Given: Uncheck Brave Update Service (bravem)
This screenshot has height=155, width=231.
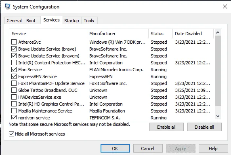Looking at the screenshot, I should 14,56.
